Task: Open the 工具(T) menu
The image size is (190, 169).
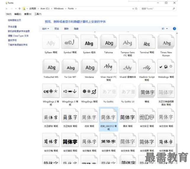Action: coord(38,14)
